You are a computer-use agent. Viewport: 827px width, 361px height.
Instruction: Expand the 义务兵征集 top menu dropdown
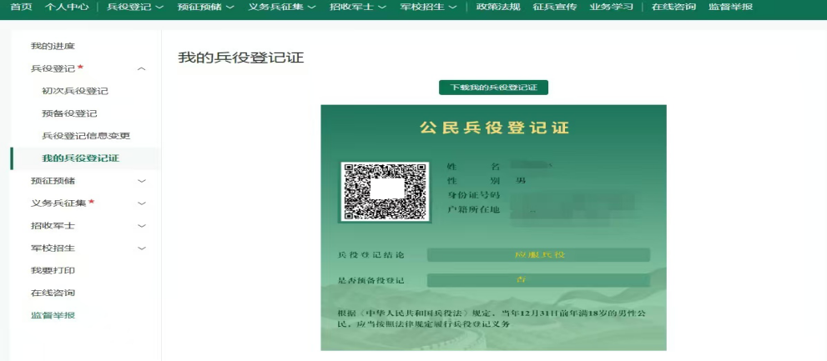tap(282, 7)
